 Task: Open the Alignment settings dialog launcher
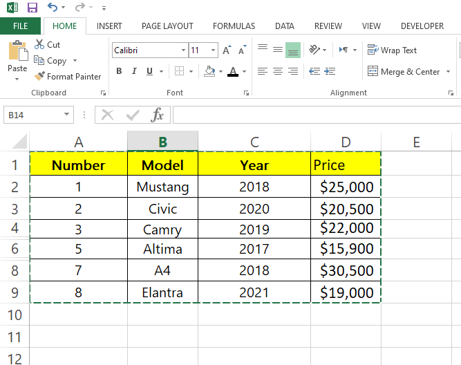click(x=451, y=93)
